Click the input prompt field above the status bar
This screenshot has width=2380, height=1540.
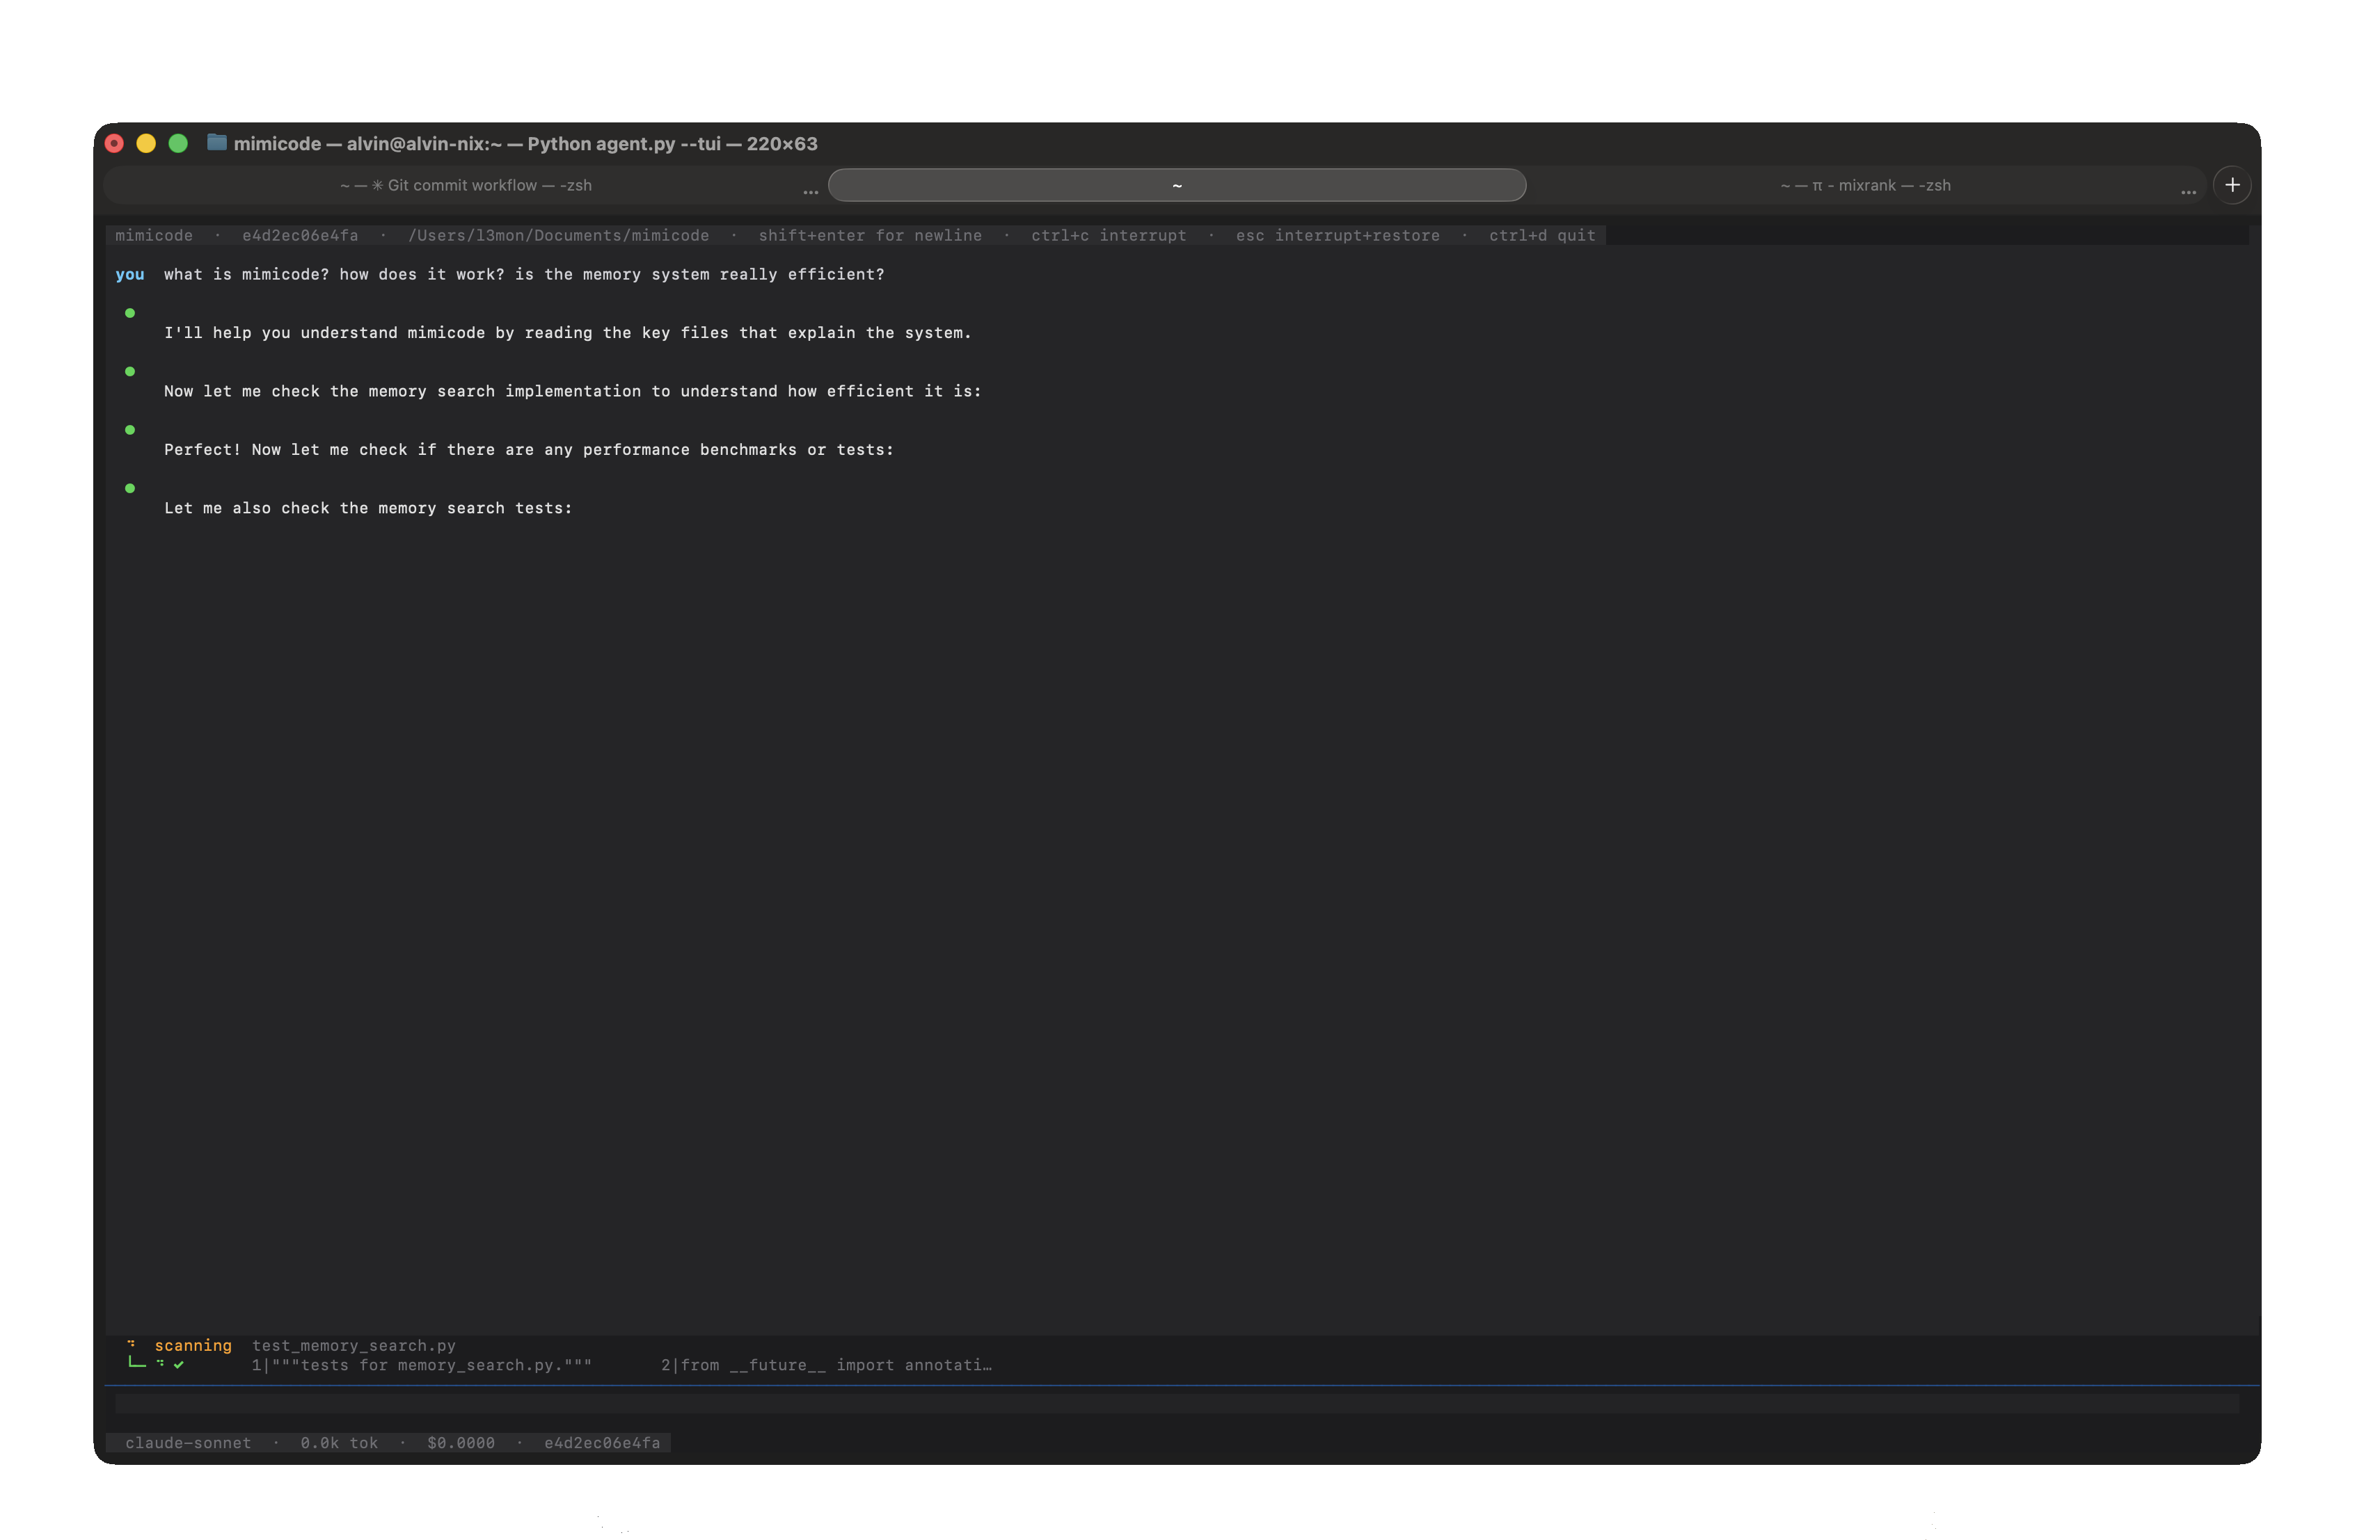click(1176, 1403)
